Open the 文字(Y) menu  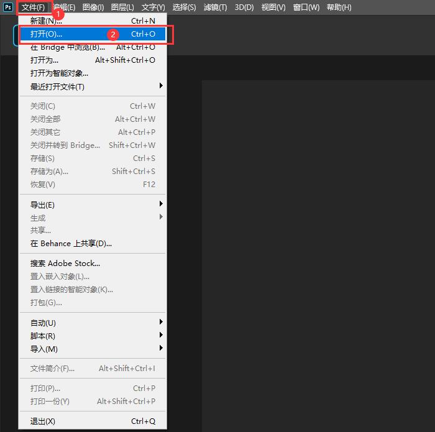pos(153,7)
